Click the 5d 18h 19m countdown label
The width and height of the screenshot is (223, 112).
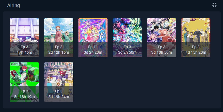tap(24, 97)
